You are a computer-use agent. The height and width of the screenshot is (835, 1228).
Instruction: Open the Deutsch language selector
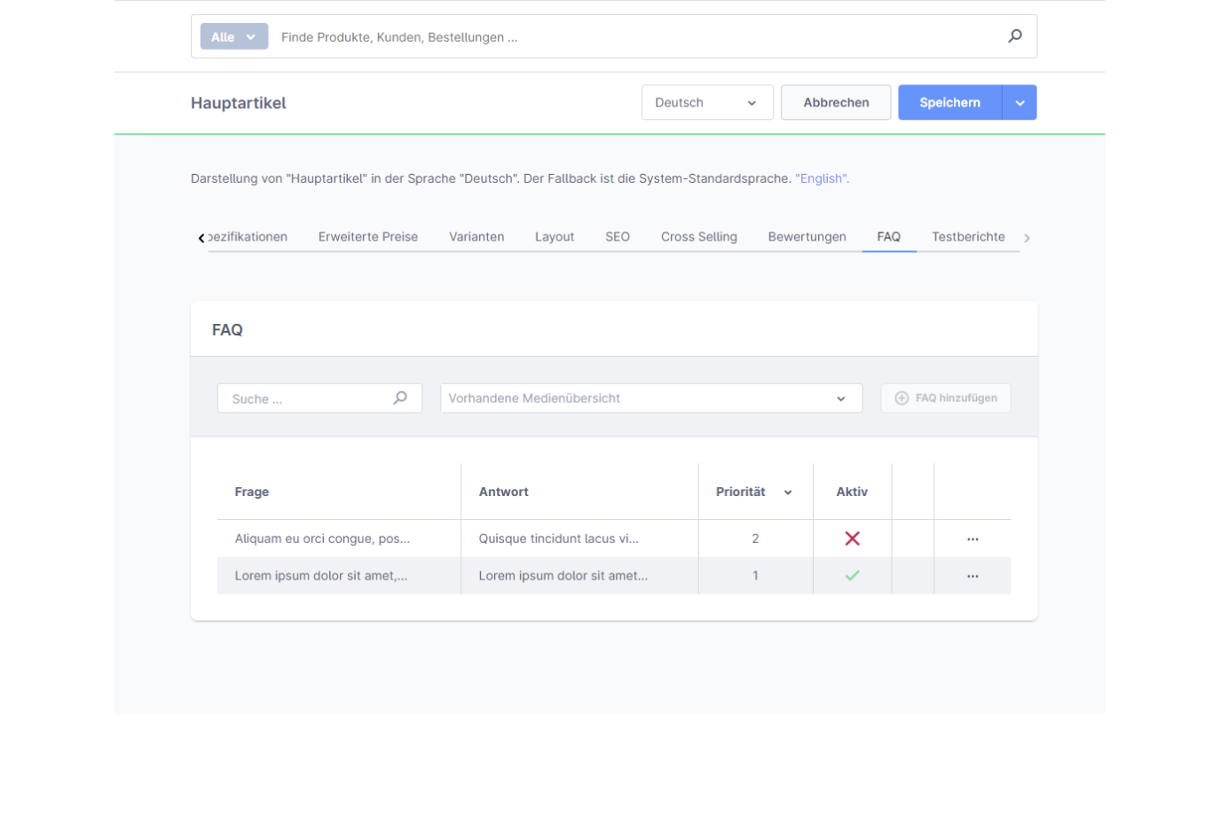[707, 103]
